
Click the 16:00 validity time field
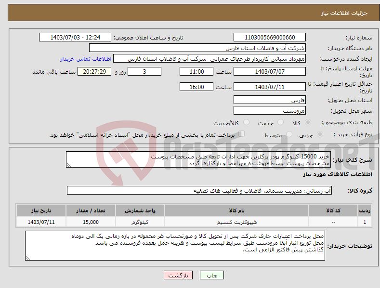[197, 87]
